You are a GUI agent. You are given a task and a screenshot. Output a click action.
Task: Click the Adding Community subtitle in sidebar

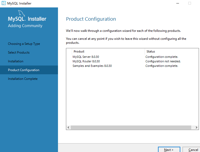point(25,26)
